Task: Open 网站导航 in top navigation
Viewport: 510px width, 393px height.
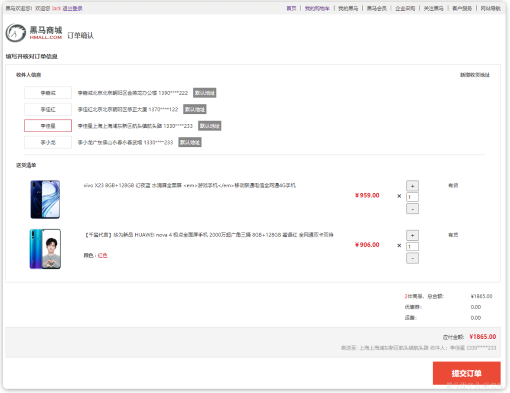Action: click(x=491, y=9)
